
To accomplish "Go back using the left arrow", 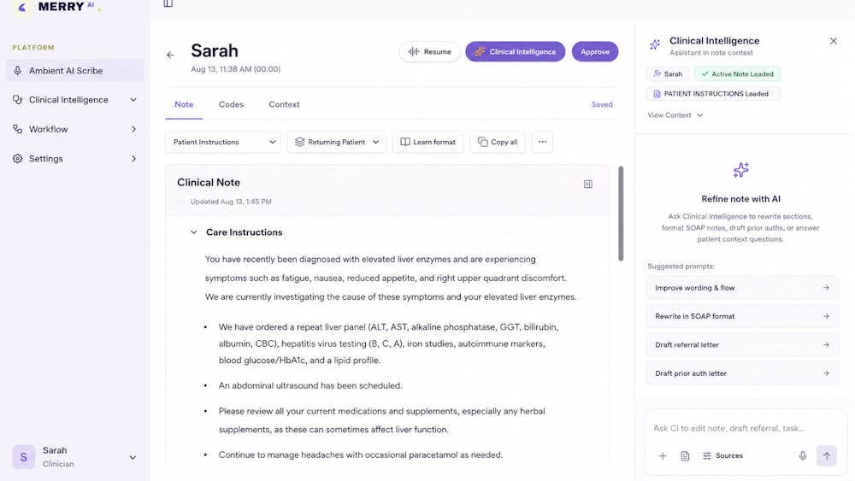I will 171,55.
